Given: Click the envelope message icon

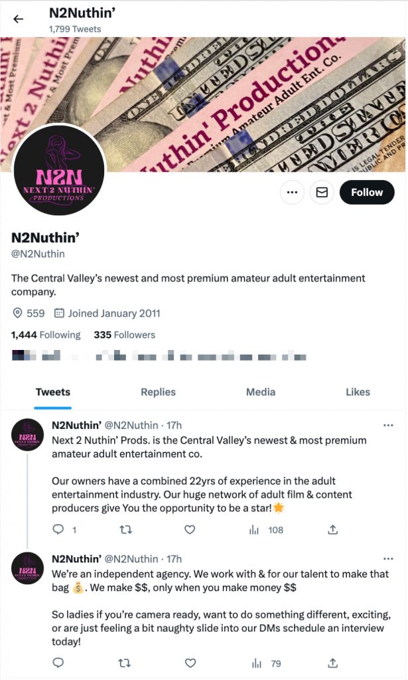Looking at the screenshot, I should (322, 192).
